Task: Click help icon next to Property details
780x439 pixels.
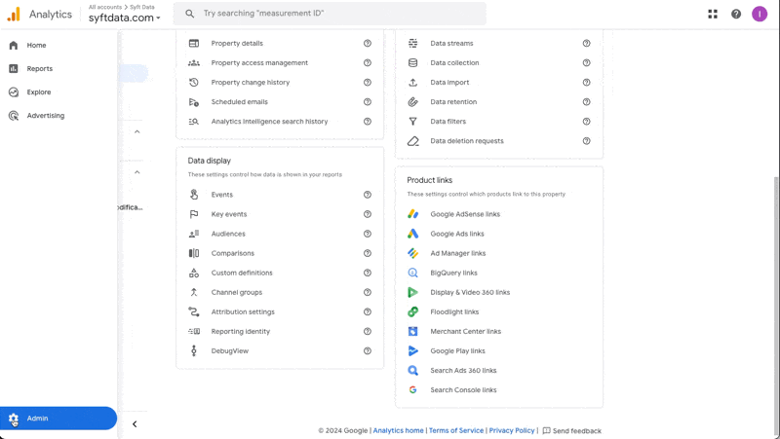Action: tap(368, 44)
